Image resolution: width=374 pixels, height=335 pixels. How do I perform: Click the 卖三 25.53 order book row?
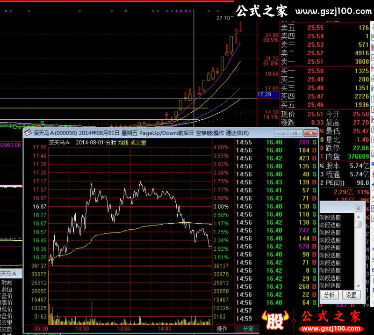[x=325, y=44]
